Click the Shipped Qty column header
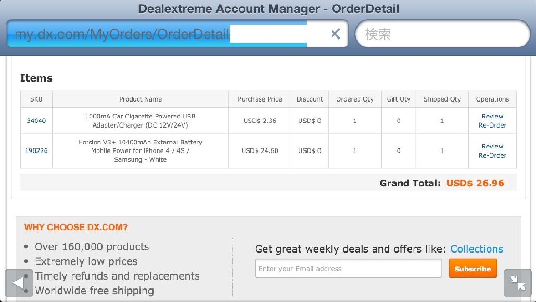This screenshot has width=536, height=302. click(x=442, y=99)
